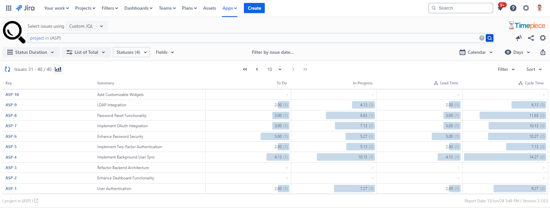Click the Cycle Time column hierarchy icon

521,83
